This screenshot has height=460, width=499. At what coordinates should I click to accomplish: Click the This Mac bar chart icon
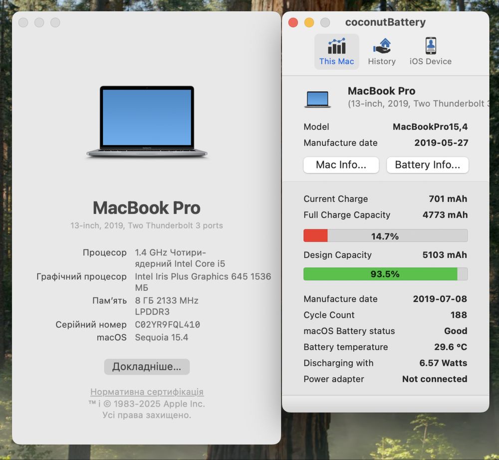pyautogui.click(x=337, y=46)
